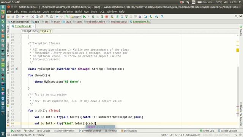Image resolution: width=243 pixels, height=137 pixels.
Task: Open the Version Control tool window
Action: coord(90,131)
